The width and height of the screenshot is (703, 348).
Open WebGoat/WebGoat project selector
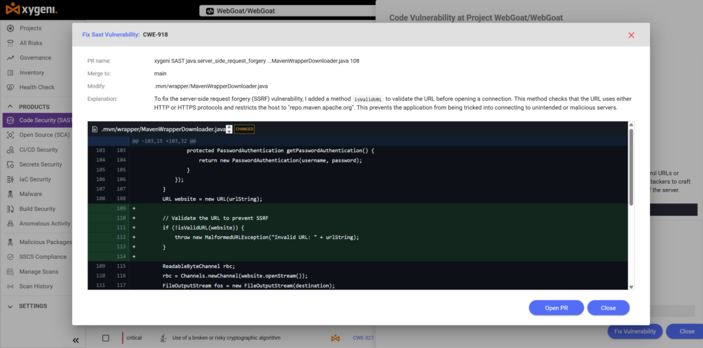tap(287, 11)
